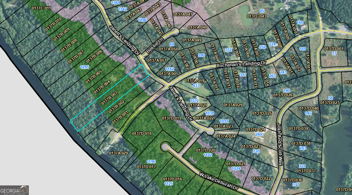Image resolution: width=352 pixels, height=195 pixels.
Task: Select parcel 0137D 026 label
Action: pos(283,95)
